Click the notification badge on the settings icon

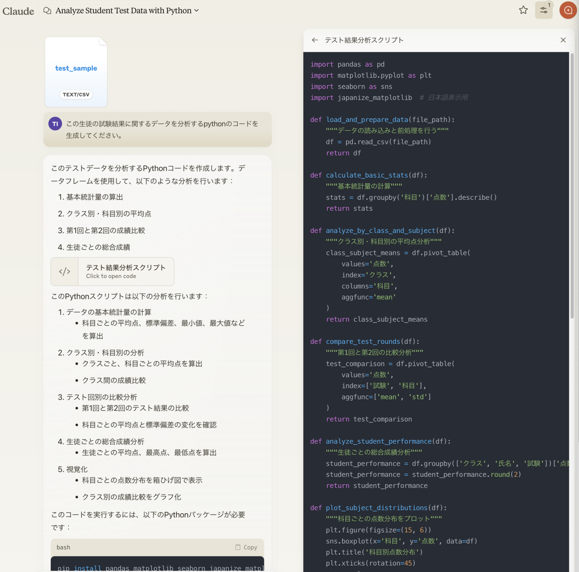pos(549,5)
